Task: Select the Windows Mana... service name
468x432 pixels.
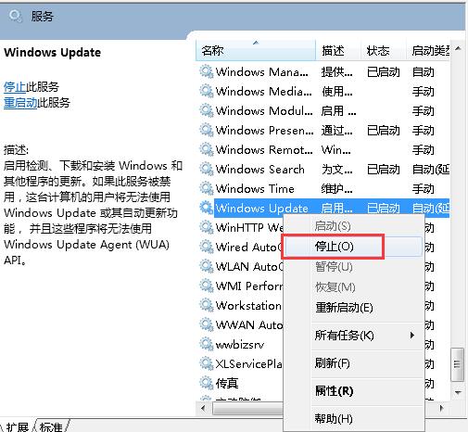Action: pyautogui.click(x=261, y=71)
